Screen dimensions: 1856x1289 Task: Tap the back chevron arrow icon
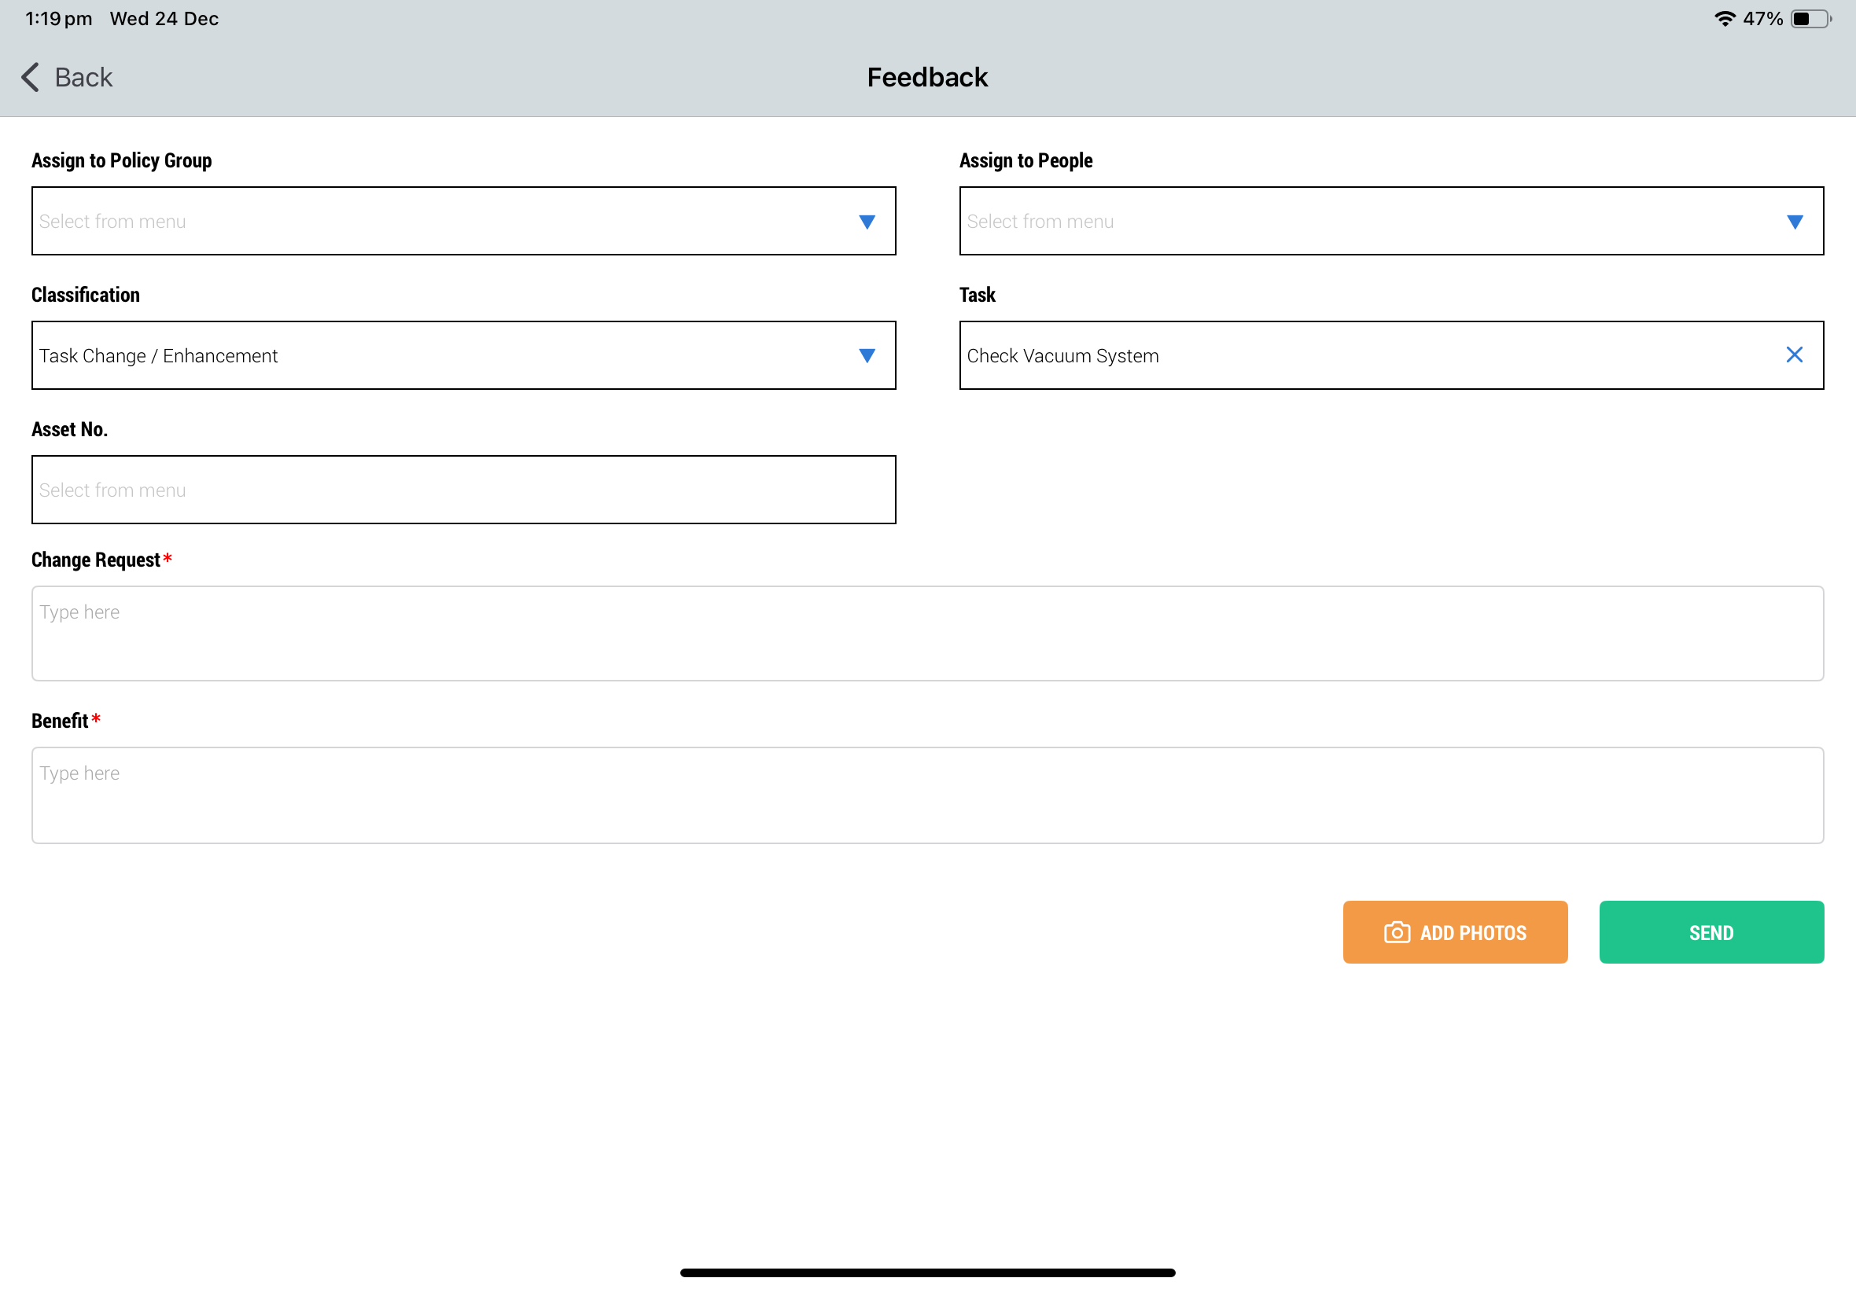tap(30, 78)
